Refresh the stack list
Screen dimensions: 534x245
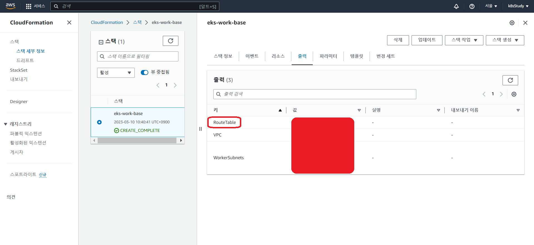(171, 41)
